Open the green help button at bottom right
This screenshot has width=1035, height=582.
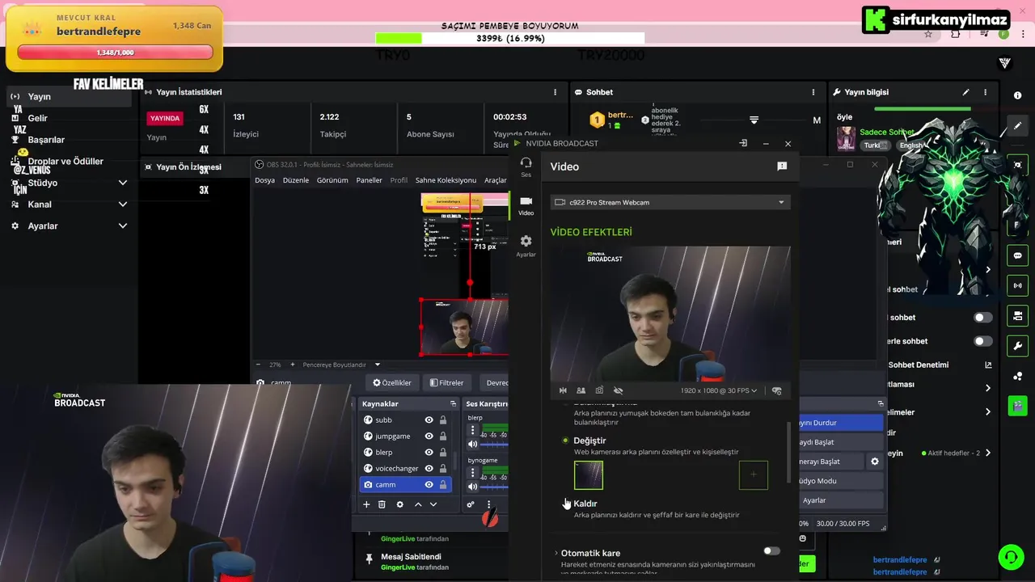tap(1011, 557)
